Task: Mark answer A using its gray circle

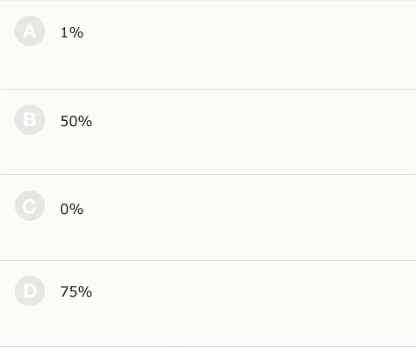Action: click(x=30, y=31)
